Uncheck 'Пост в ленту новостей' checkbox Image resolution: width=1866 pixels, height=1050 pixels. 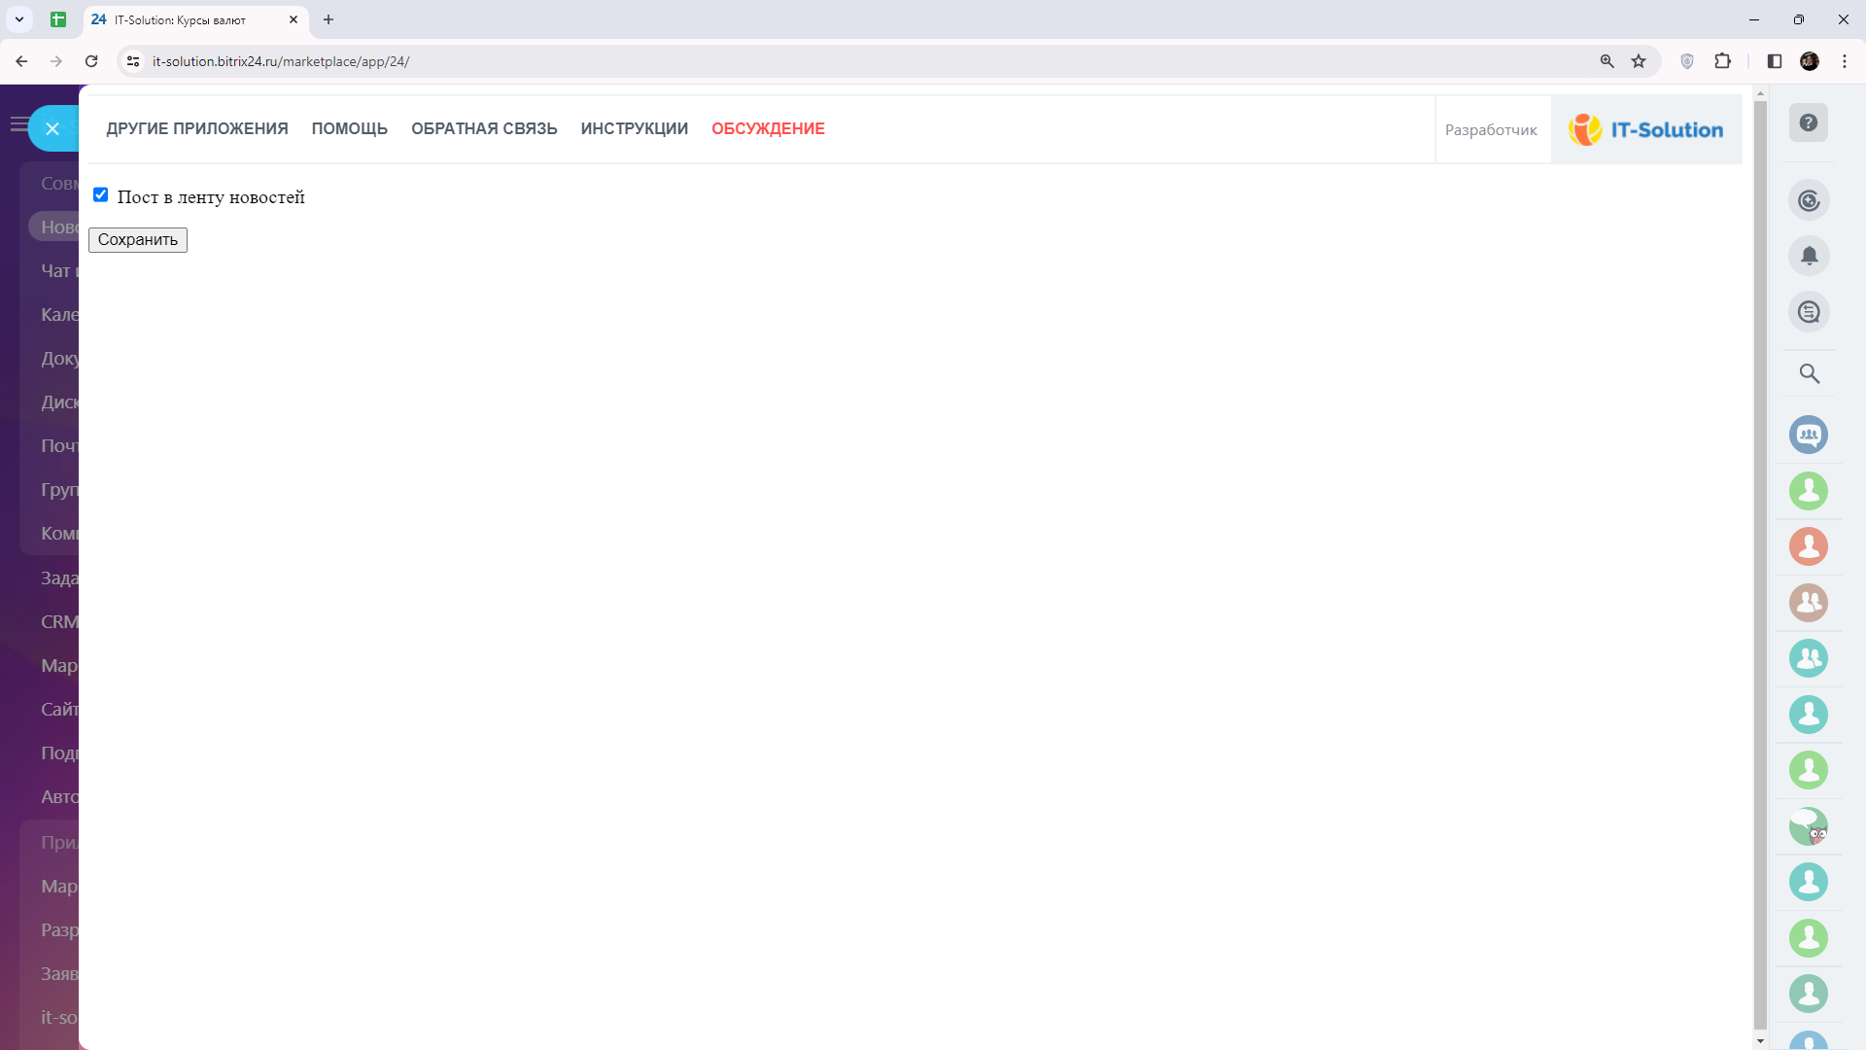point(100,195)
